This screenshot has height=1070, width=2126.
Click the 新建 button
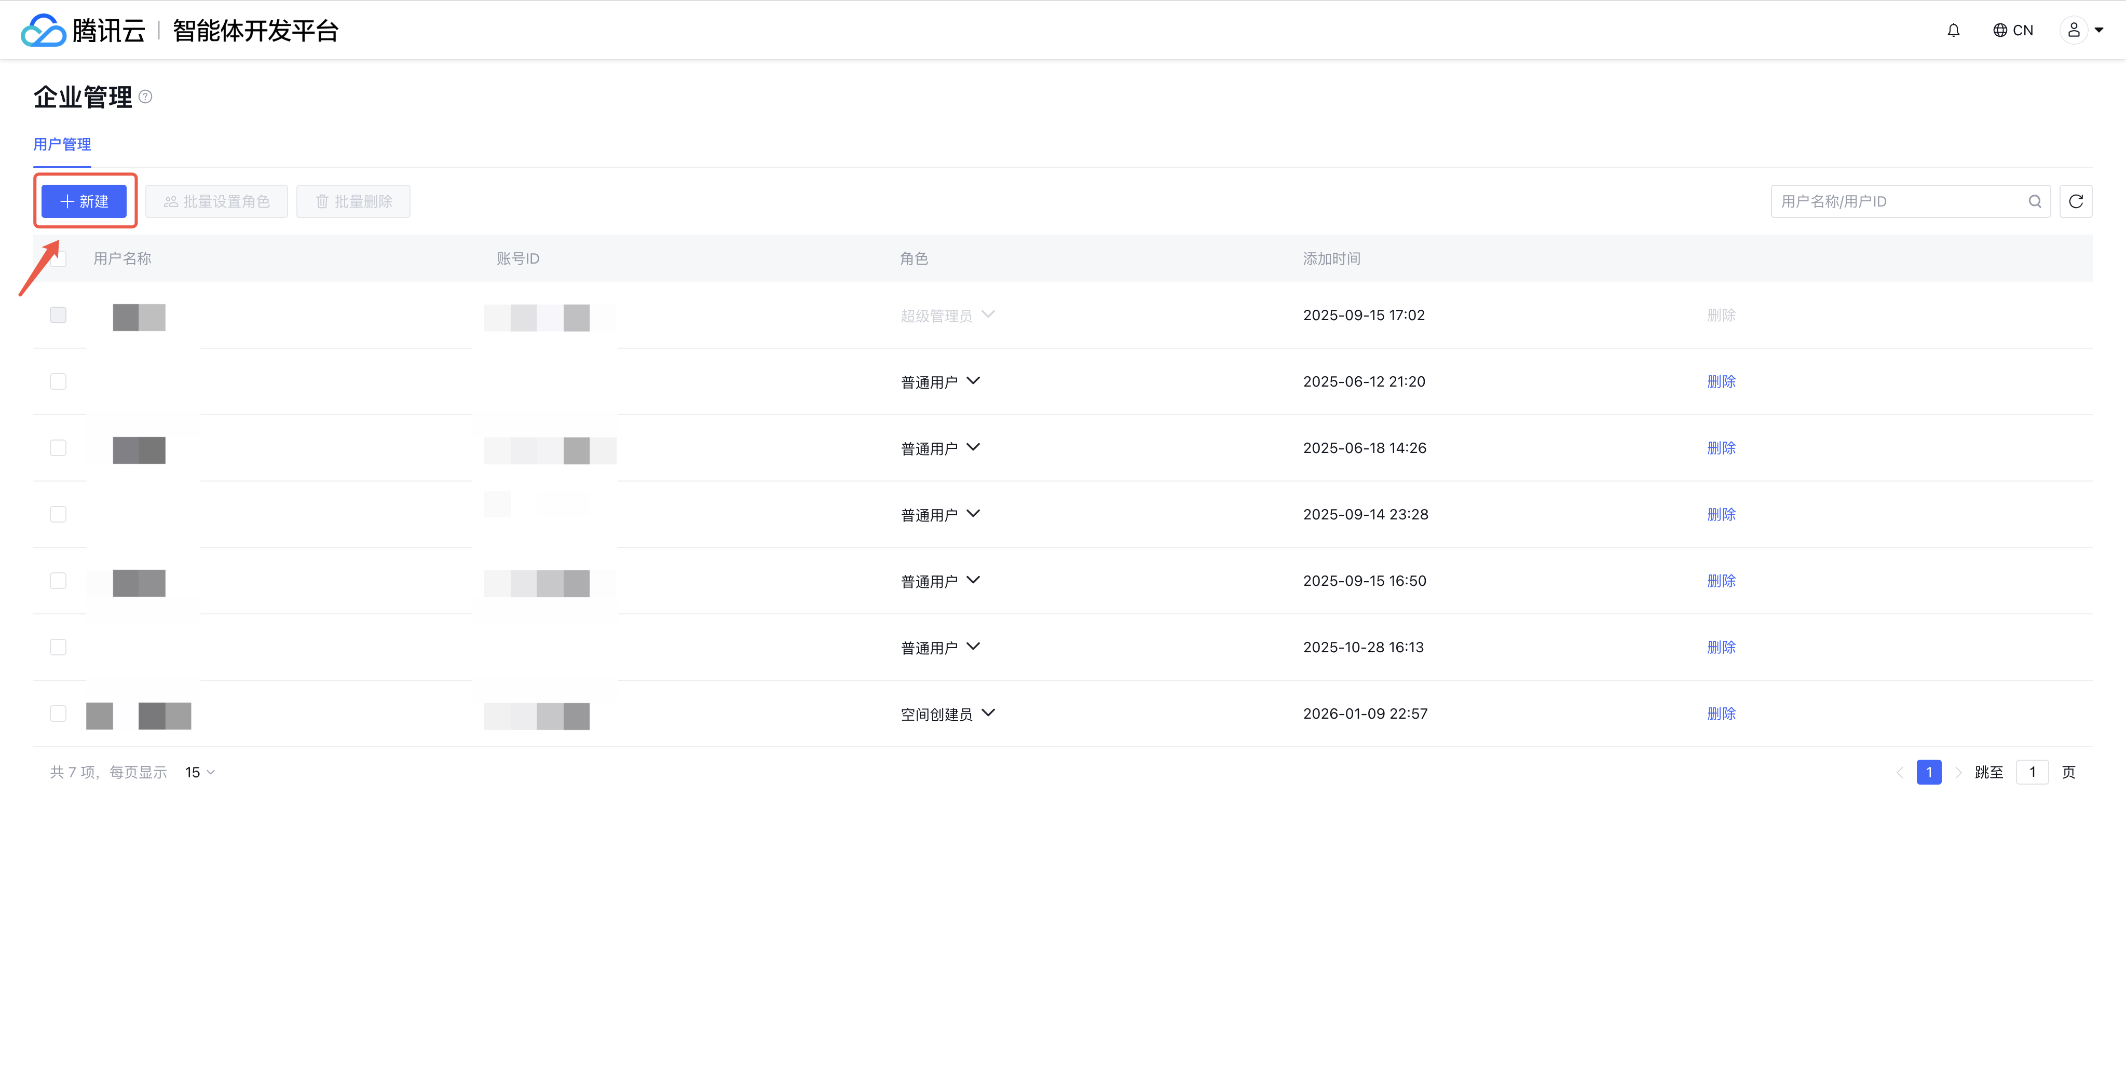click(84, 201)
